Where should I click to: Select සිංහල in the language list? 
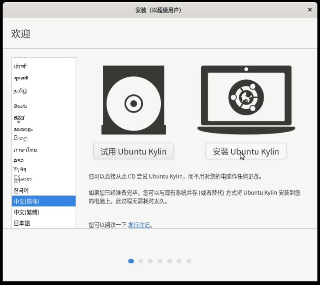point(44,138)
